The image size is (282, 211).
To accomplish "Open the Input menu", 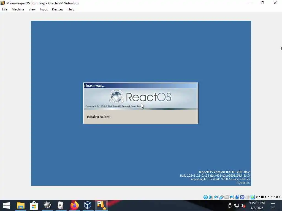I will (x=44, y=9).
